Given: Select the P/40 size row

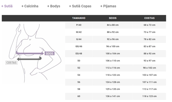Looking at the screenshot, I should (x=115, y=25).
